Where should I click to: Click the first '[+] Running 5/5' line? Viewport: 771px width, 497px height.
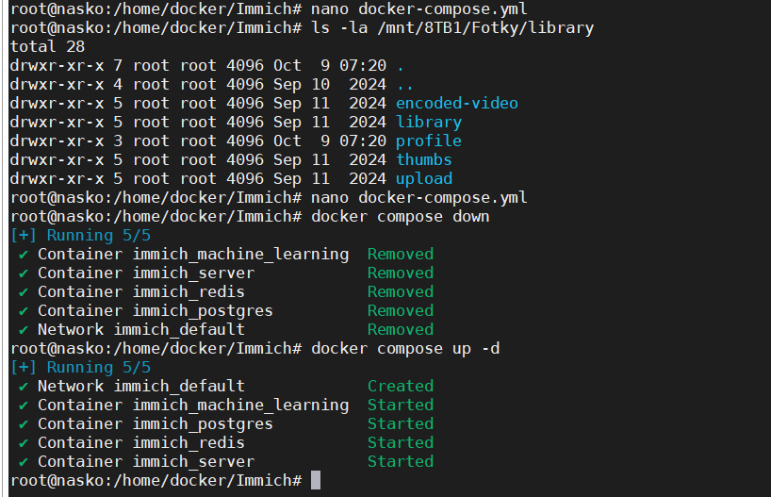[81, 235]
